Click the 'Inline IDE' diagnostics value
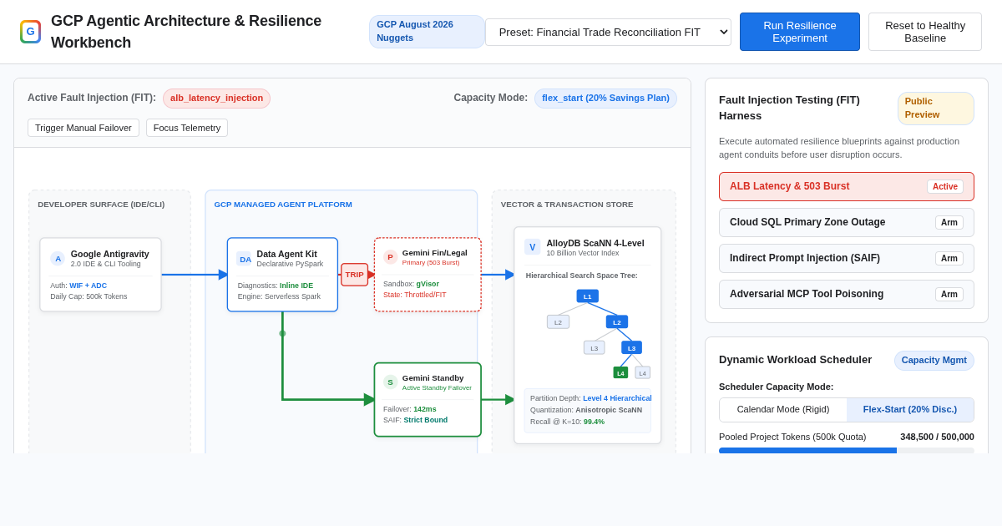 296,286
